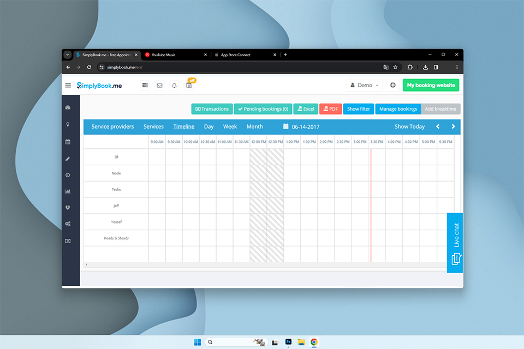
Task: Click the plugins icon in sidebar
Action: (x=68, y=207)
